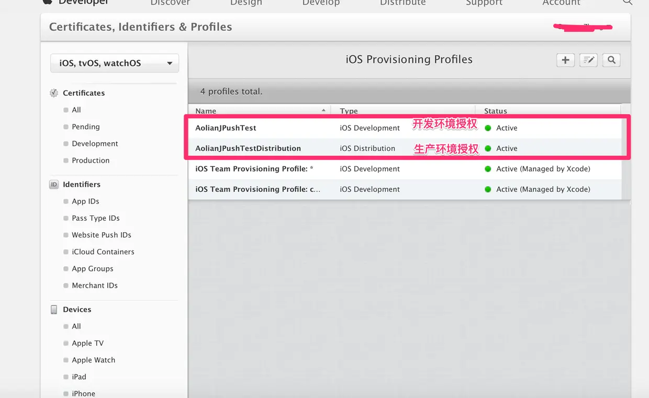
Task: Select iPhone devices
Action: click(x=83, y=393)
